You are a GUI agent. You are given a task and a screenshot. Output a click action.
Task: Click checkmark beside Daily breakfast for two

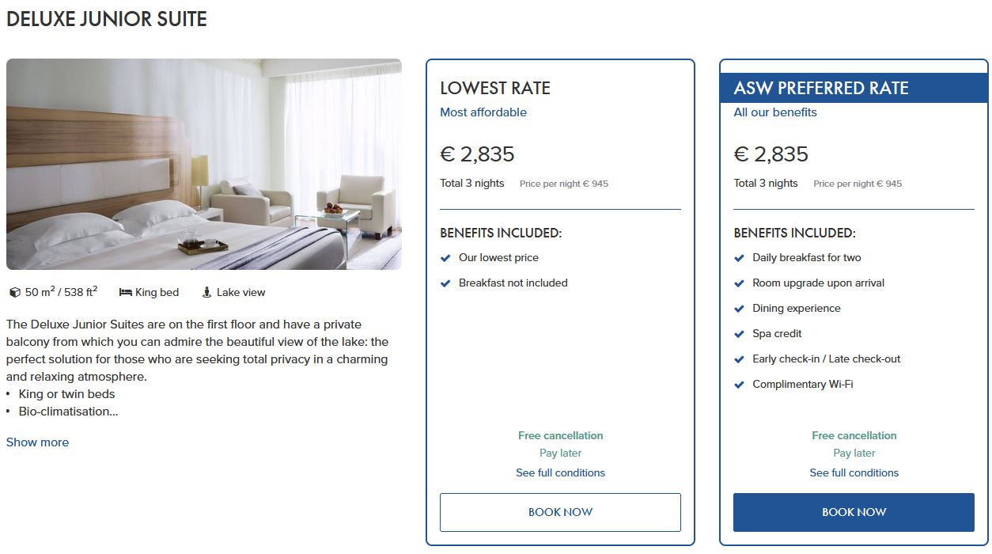pyautogui.click(x=739, y=258)
